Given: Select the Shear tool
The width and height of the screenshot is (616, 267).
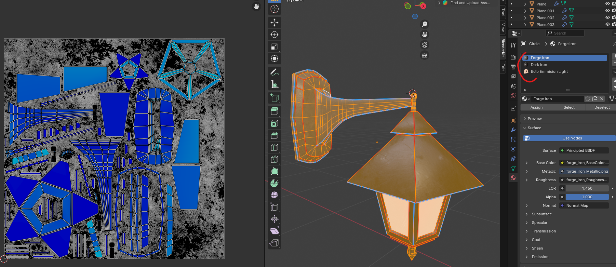Looking at the screenshot, I should 274,231.
